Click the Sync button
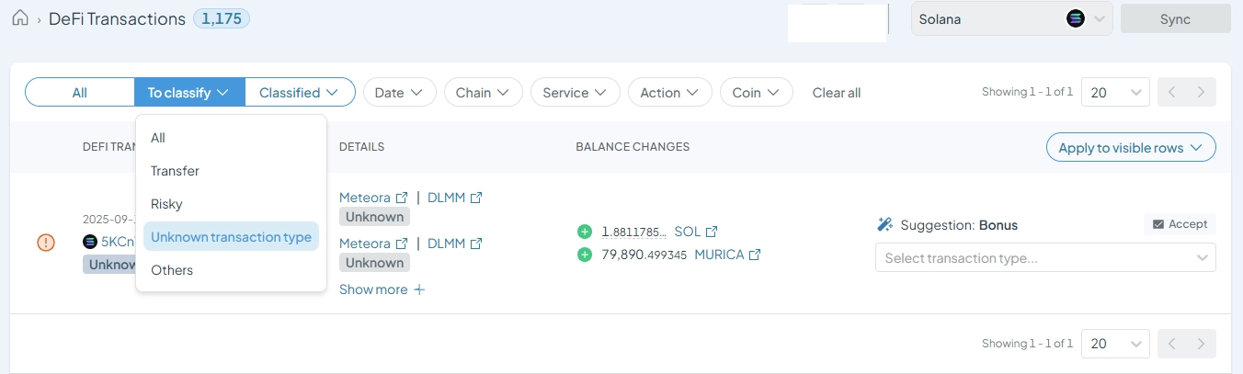The image size is (1243, 374). [1176, 19]
